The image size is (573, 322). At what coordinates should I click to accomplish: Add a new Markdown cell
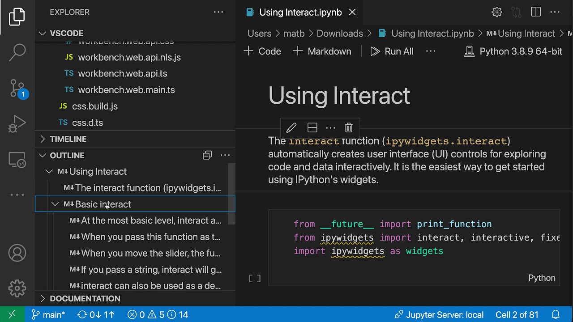[x=322, y=51]
